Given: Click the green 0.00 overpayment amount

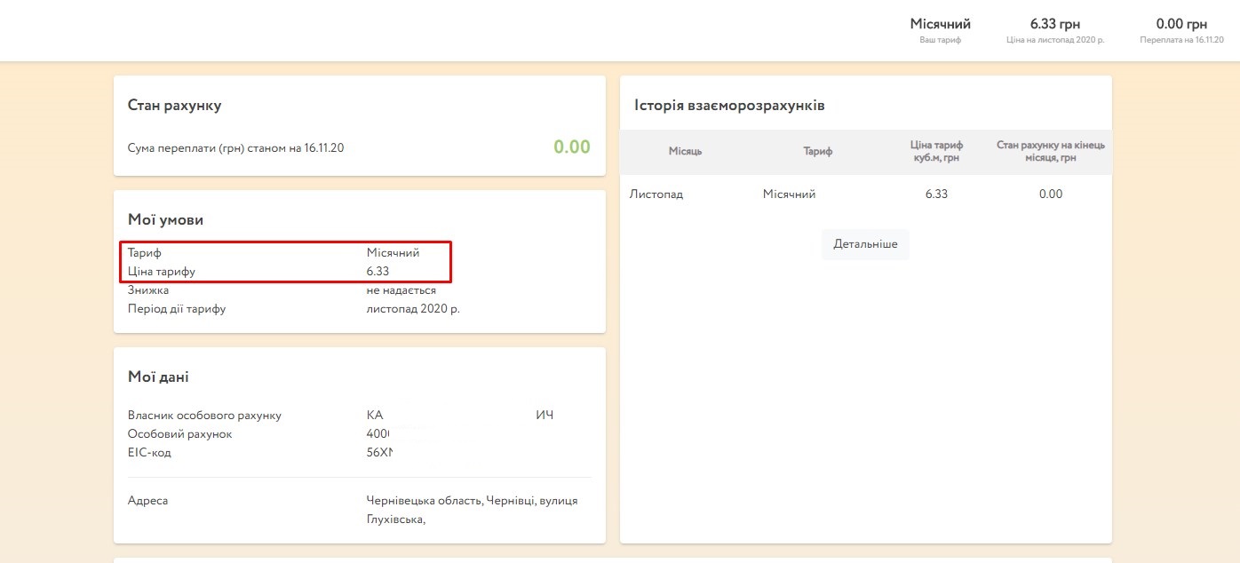Looking at the screenshot, I should tap(571, 147).
